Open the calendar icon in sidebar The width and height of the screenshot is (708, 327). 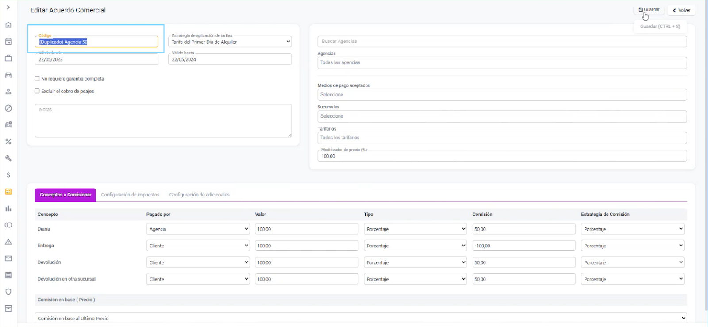8,42
